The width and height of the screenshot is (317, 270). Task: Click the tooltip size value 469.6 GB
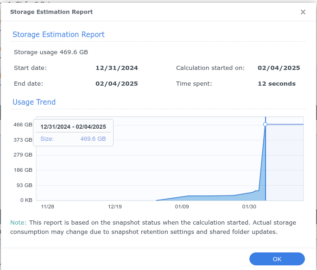pos(93,138)
